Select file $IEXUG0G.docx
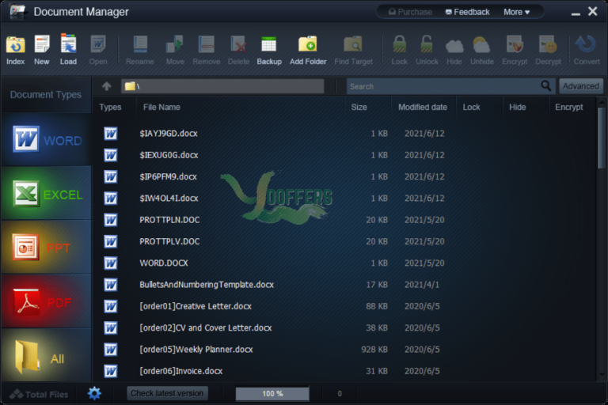608x405 pixels. 169,155
